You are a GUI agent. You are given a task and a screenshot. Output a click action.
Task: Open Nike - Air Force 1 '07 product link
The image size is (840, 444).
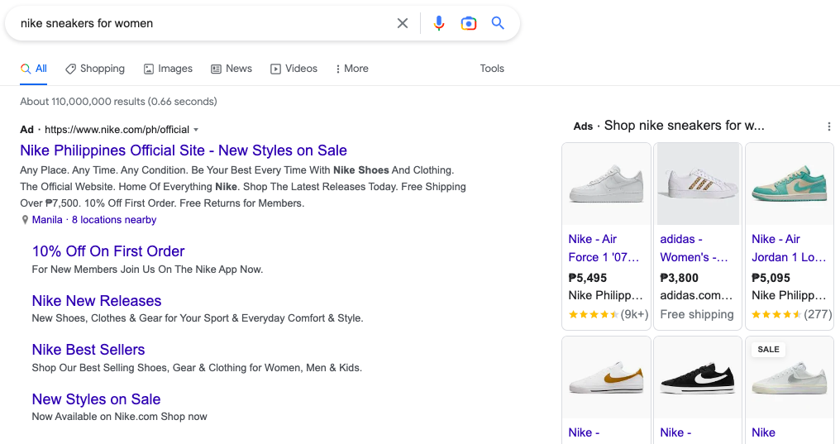[x=604, y=248]
